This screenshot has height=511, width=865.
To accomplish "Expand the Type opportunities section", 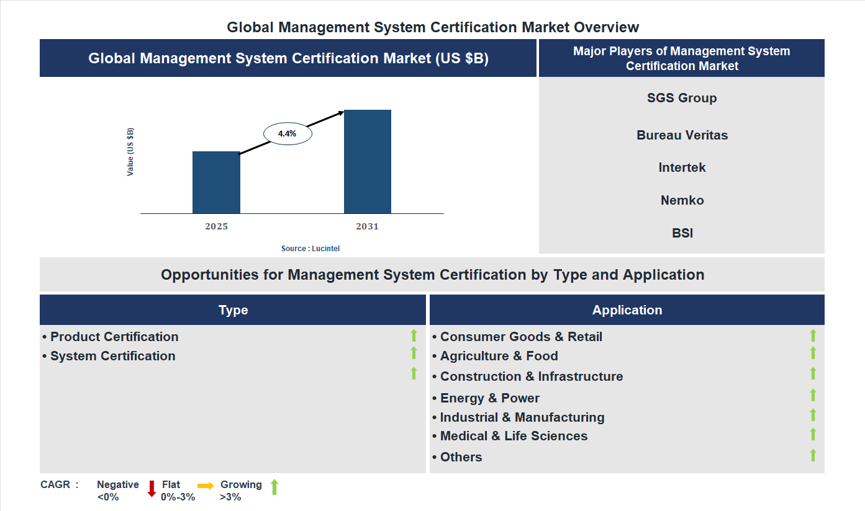I will click(x=233, y=309).
